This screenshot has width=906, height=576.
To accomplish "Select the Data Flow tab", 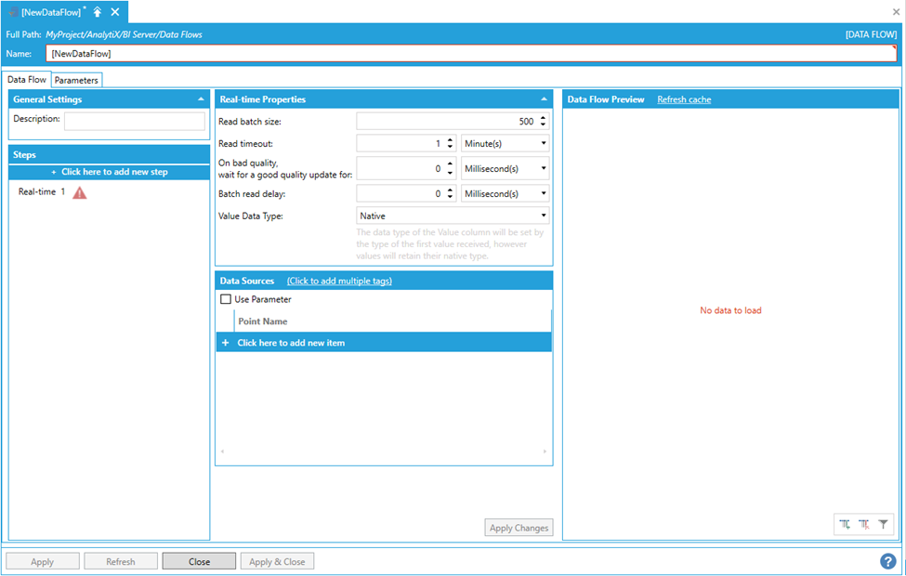I will pos(26,80).
